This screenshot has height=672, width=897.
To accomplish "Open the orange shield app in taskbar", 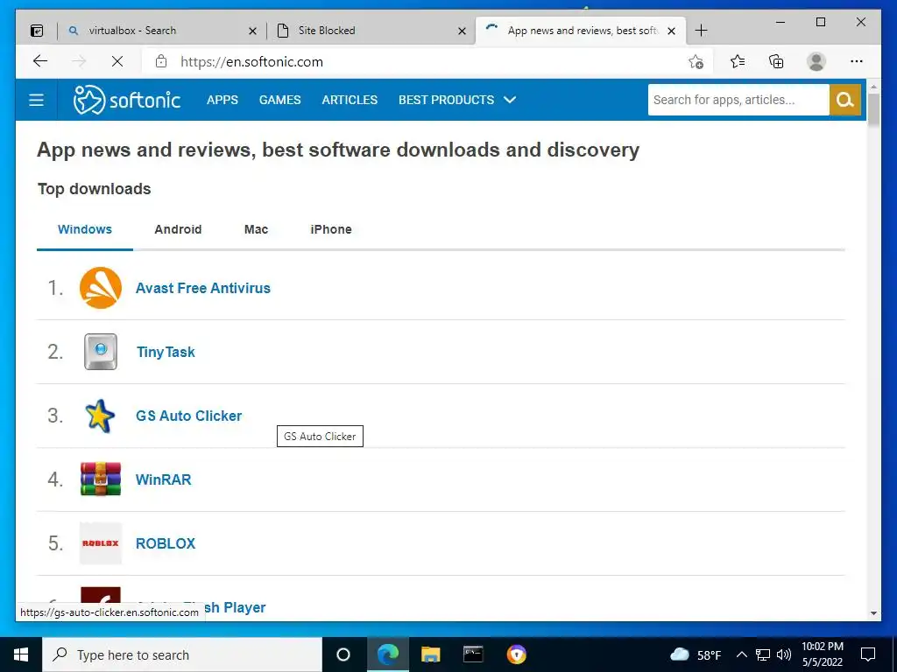I will [517, 654].
